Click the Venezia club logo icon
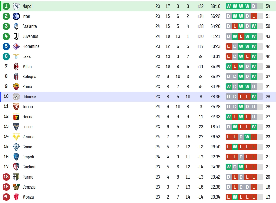Viewport: 276px width, 203px height. pos(16,187)
